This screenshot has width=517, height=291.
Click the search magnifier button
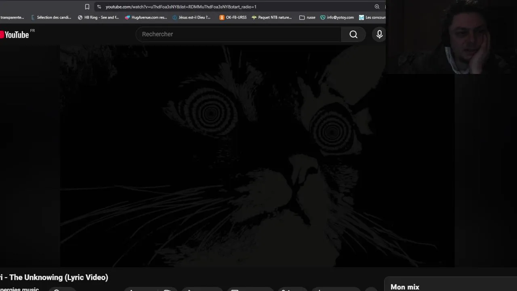pos(353,34)
